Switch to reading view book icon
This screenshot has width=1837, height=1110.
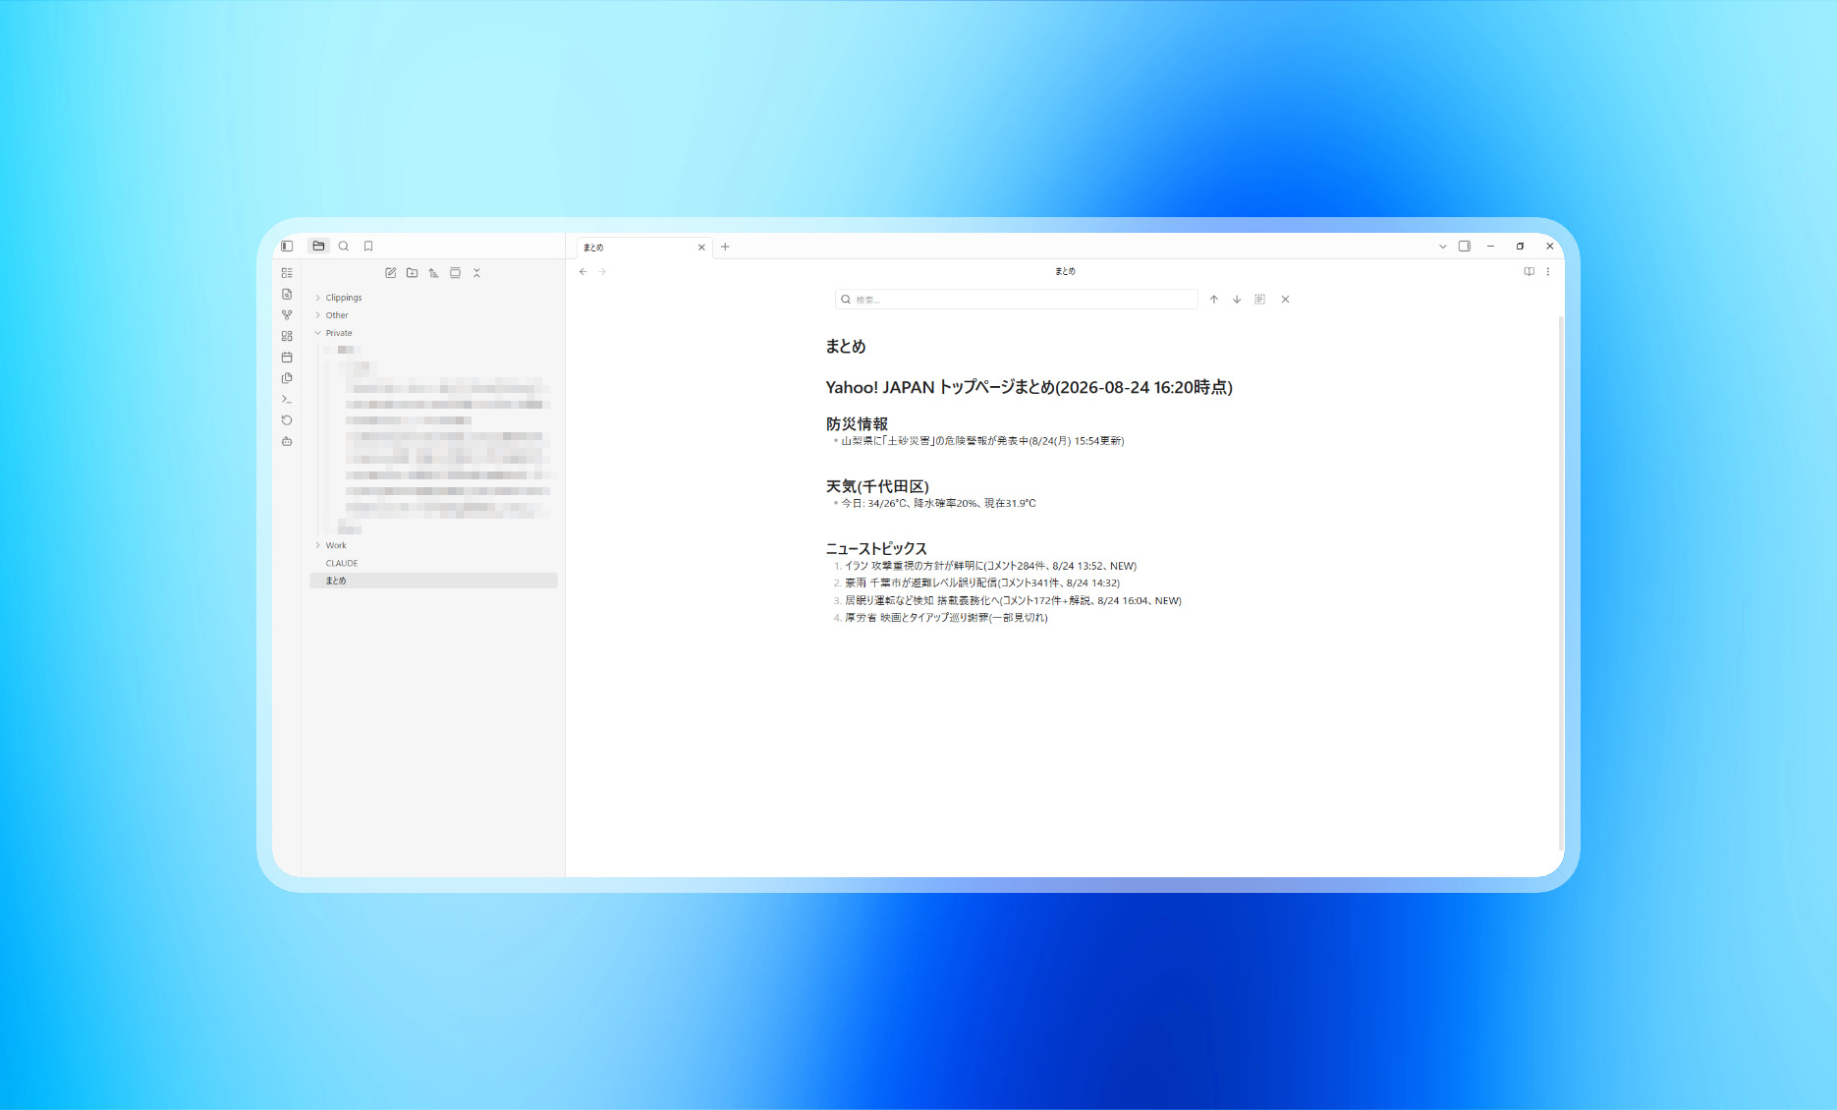[x=1529, y=272]
